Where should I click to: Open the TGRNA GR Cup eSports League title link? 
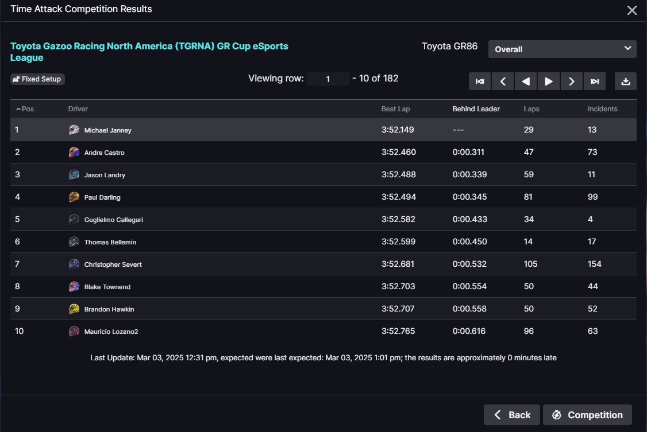tap(149, 52)
